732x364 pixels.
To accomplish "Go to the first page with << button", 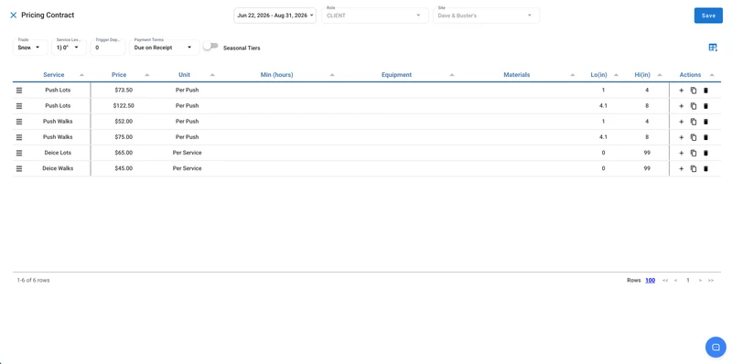I will (665, 281).
